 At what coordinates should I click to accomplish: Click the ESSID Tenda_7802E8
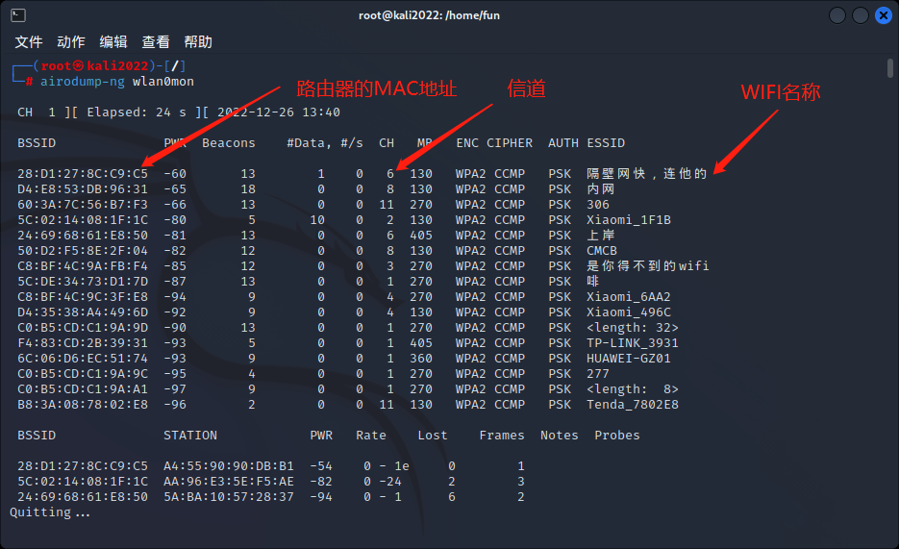click(x=633, y=405)
